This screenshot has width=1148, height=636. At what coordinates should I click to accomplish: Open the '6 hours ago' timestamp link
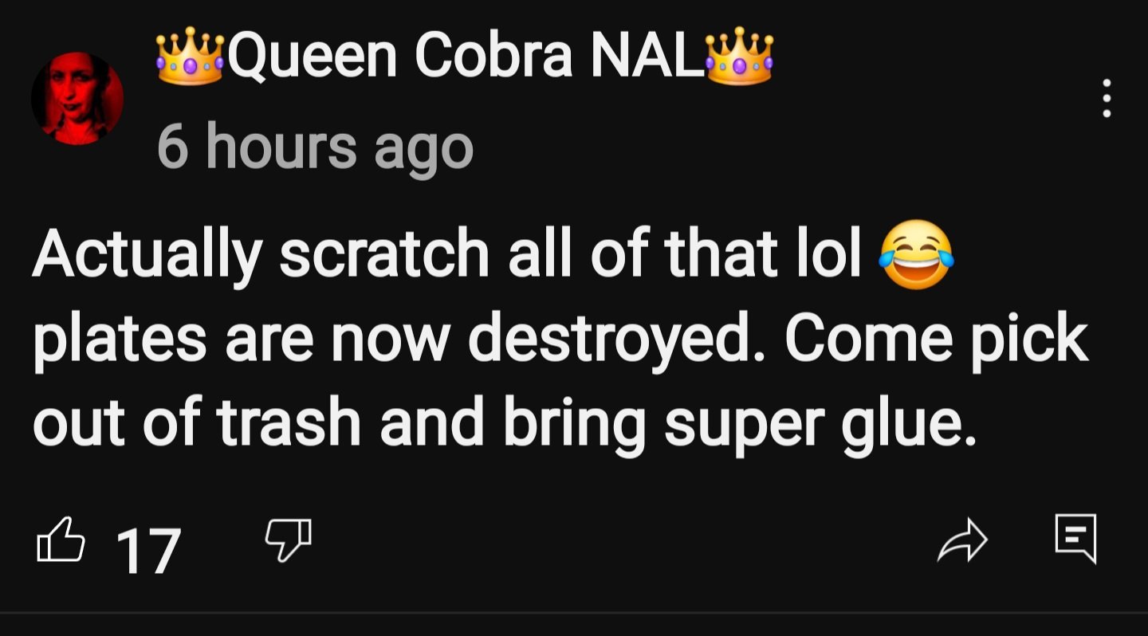point(316,148)
